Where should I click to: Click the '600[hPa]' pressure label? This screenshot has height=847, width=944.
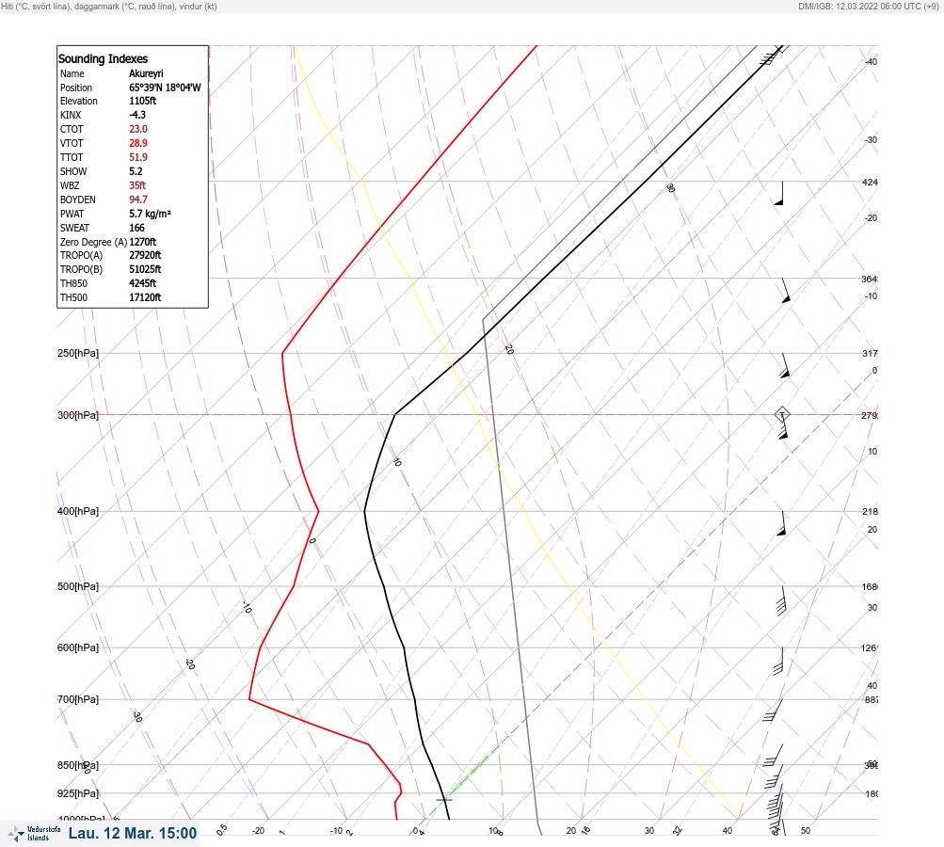[78, 647]
